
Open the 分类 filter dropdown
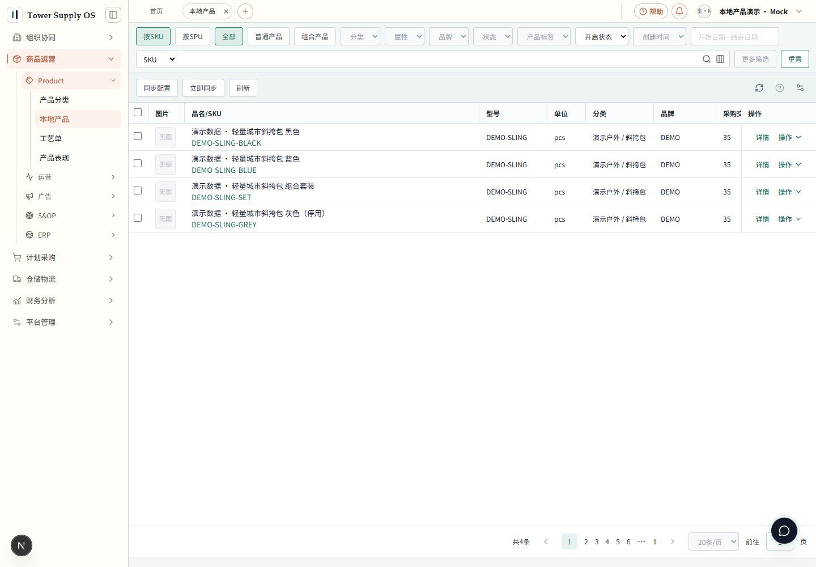(x=360, y=36)
